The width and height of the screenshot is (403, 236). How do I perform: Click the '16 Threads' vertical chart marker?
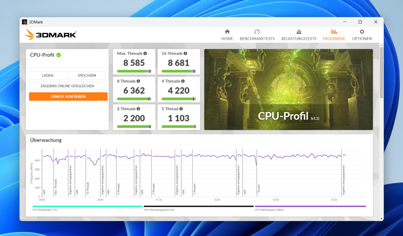86,173
